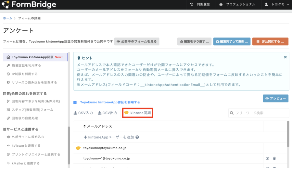Viewport: 292px width, 170px height.
Task: Click kintone cloud icon beside toyokumo@toyokumo.co.jp
Action: (x=78, y=148)
